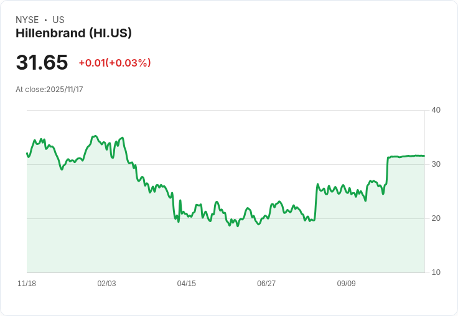458x316 pixels.
Task: Click the NYSE exchange label
Action: click(27, 20)
